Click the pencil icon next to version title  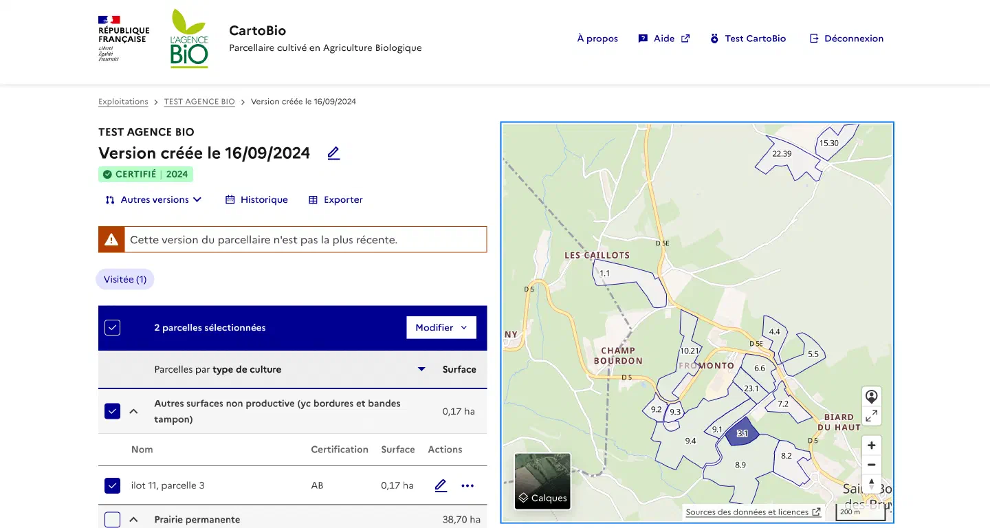[333, 153]
